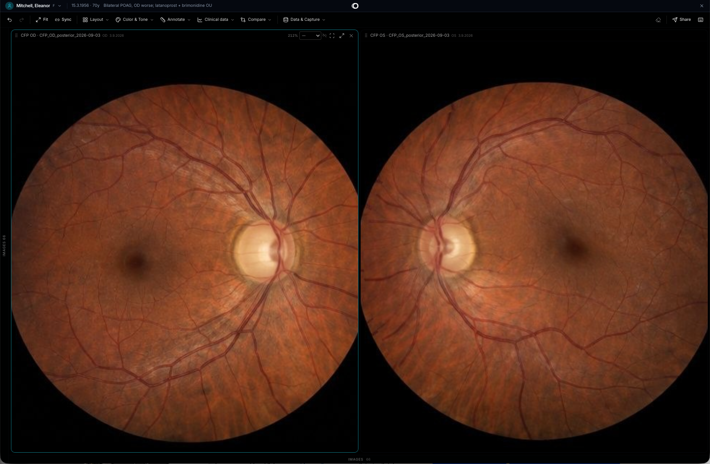710x464 pixels.
Task: Click the 212% zoom level label
Action: (293, 36)
